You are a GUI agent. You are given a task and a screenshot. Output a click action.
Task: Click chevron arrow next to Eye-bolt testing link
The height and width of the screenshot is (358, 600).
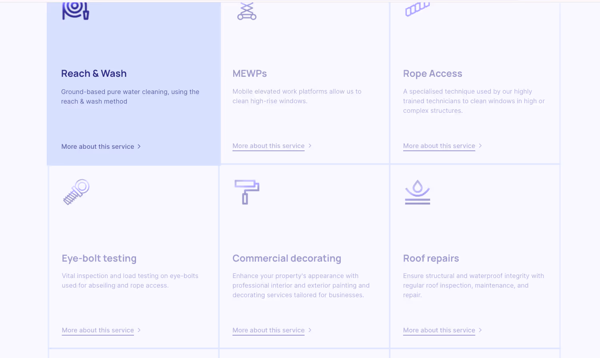[x=139, y=330]
